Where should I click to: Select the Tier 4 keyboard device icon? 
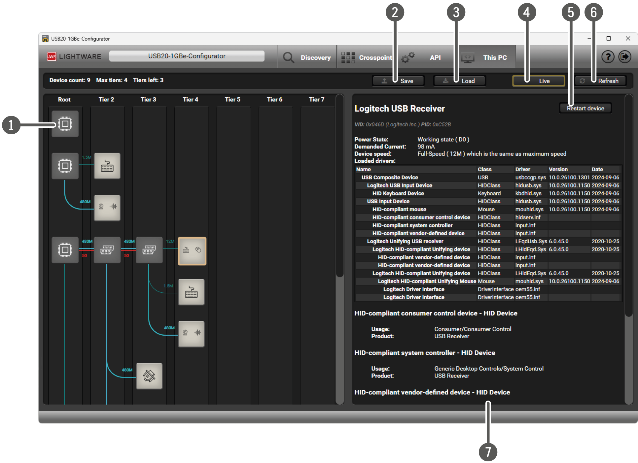click(x=191, y=292)
